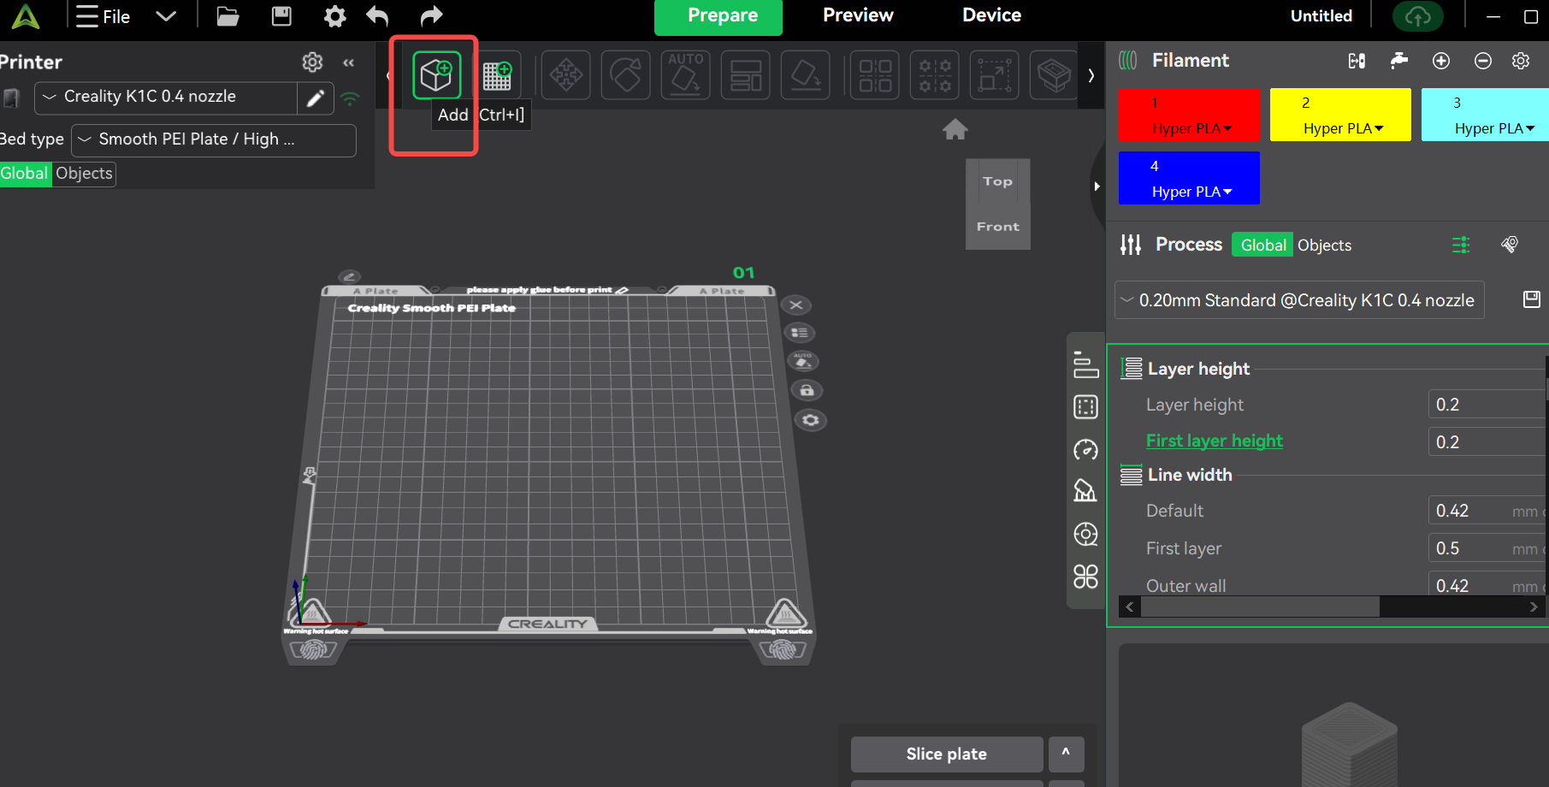Select the Auto orient tool
This screenshot has height=787, width=1549.
685,75
